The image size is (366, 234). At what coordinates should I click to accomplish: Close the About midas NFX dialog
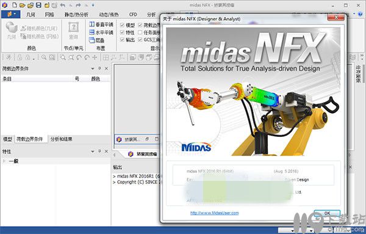click(x=336, y=17)
